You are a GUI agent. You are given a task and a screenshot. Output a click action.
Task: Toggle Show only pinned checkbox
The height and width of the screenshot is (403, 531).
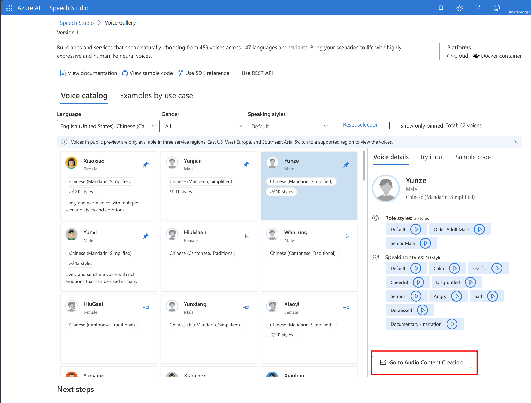(x=393, y=126)
